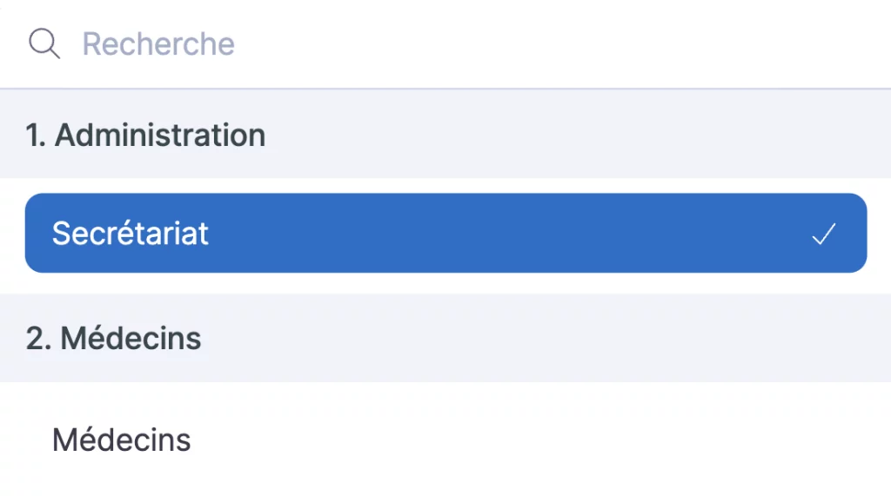Deselect the checked Secrétariat item
The image size is (891, 496).
tap(445, 234)
